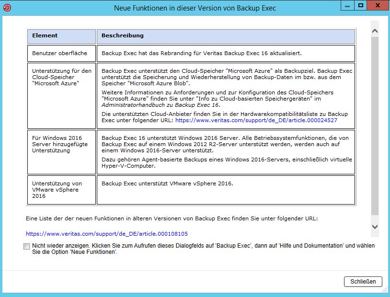Click the Rebranding für Veritas description text

point(201,53)
